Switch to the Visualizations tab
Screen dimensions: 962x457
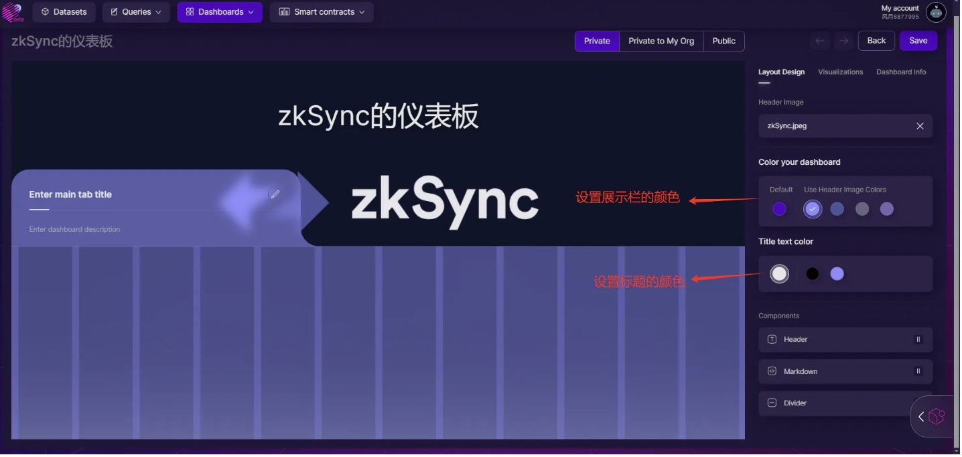point(842,72)
